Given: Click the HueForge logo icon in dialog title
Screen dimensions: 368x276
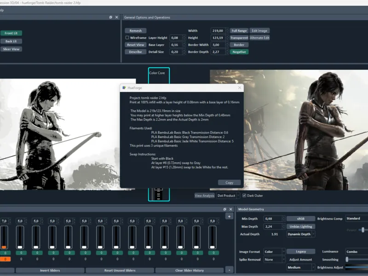Looking at the screenshot, I should click(124, 88).
